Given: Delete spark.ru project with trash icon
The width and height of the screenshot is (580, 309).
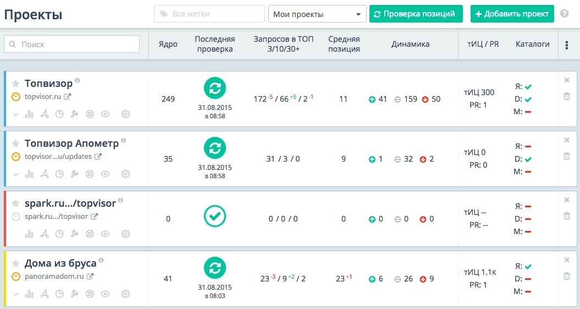Looking at the screenshot, I should (x=567, y=217).
